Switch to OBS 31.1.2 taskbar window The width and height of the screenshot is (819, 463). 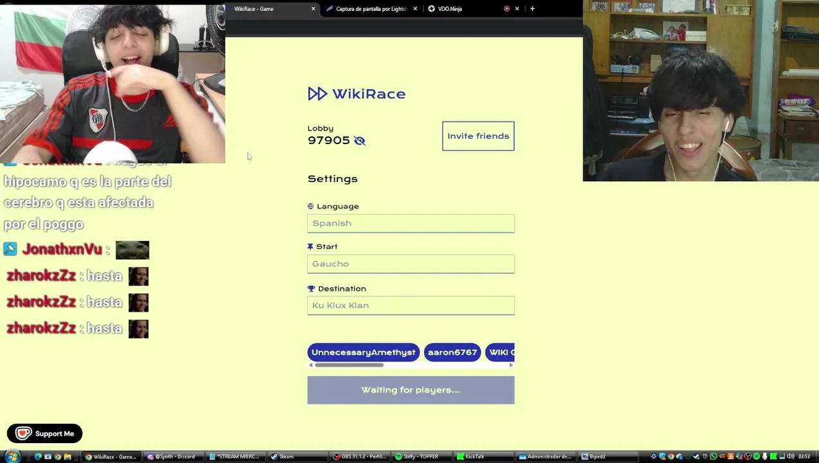[x=360, y=457]
